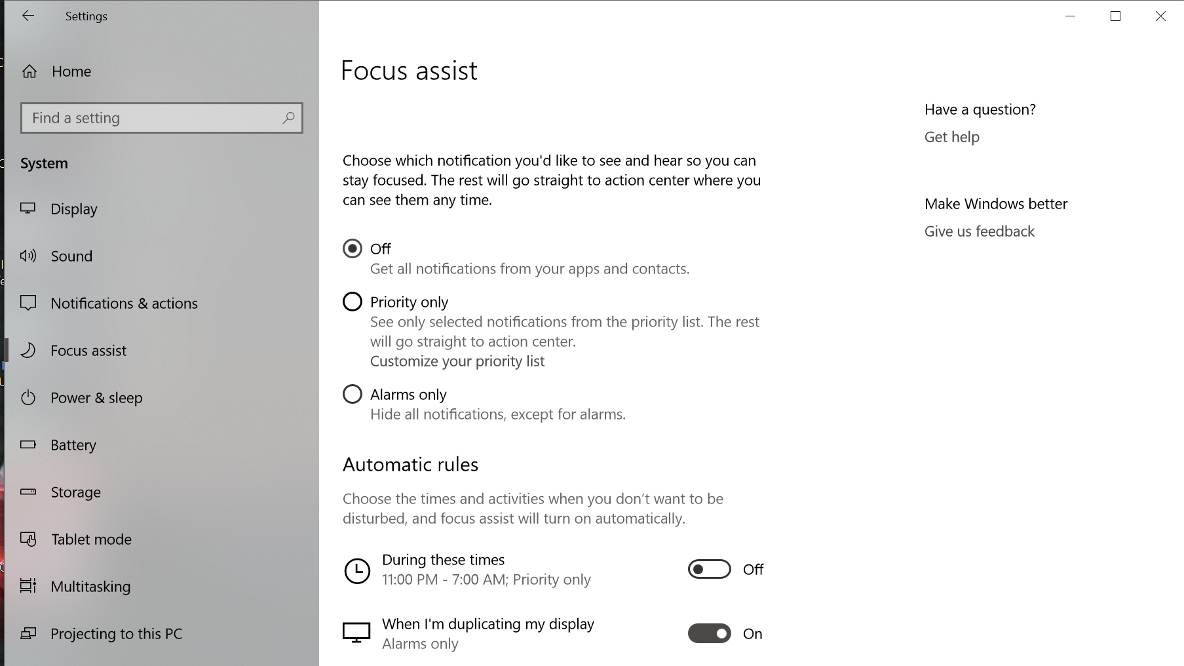Select the Off radio button
Image resolution: width=1184 pixels, height=666 pixels.
(353, 248)
